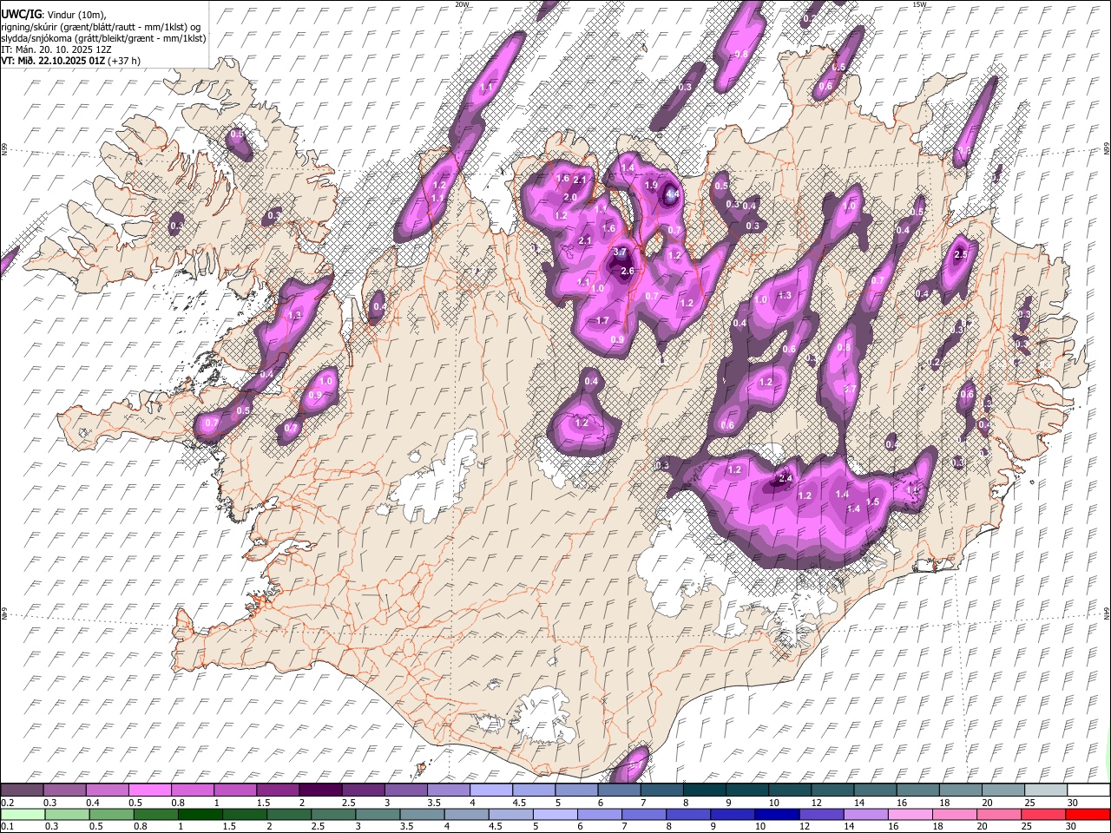Select the 'IT: Mán. 20. 10. 2025 12Z' line
Screen dimensions: 1111x833
pos(56,49)
